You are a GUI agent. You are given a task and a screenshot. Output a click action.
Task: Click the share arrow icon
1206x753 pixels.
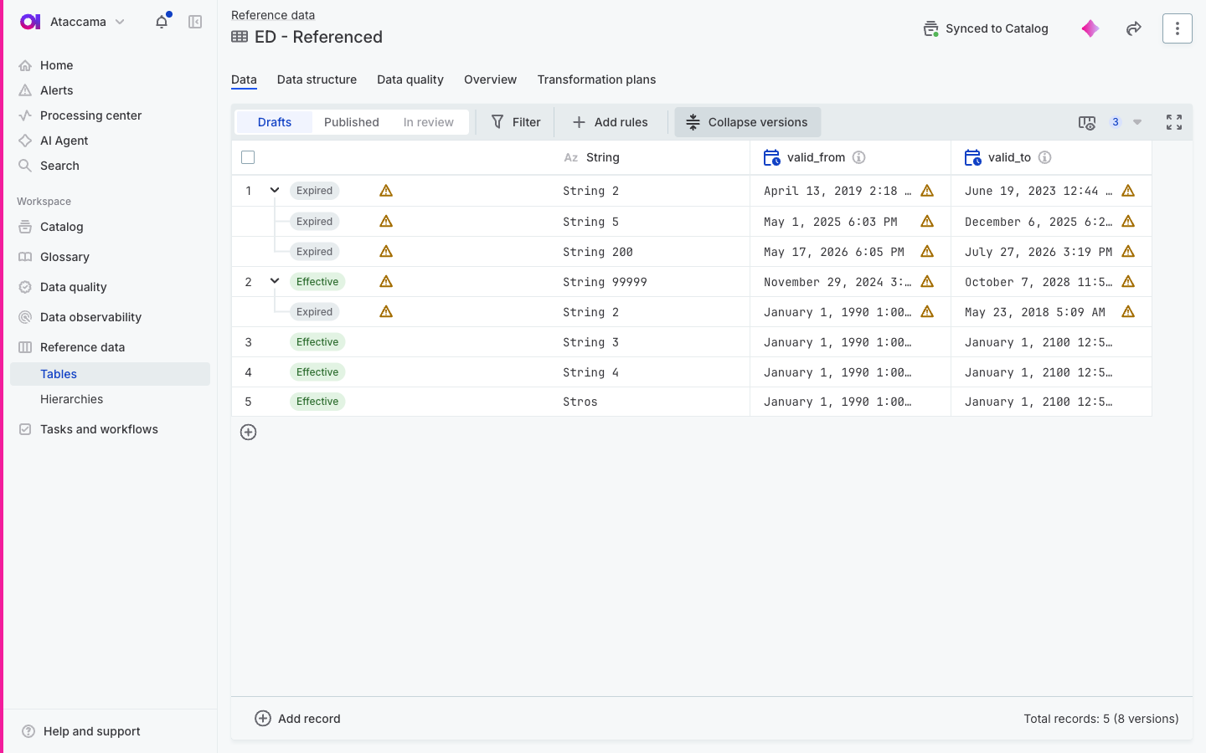pos(1134,28)
